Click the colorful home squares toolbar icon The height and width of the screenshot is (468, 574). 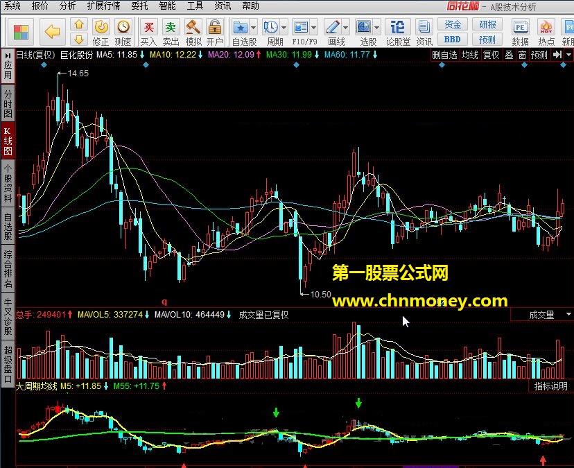coord(21,32)
